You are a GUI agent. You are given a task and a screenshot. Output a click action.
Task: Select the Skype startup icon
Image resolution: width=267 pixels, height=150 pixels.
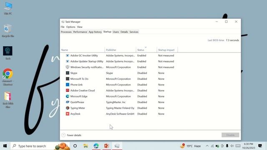point(68,73)
